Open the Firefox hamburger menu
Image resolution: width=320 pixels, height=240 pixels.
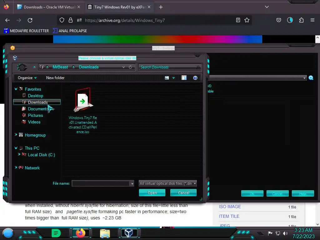pyautogui.click(x=312, y=20)
